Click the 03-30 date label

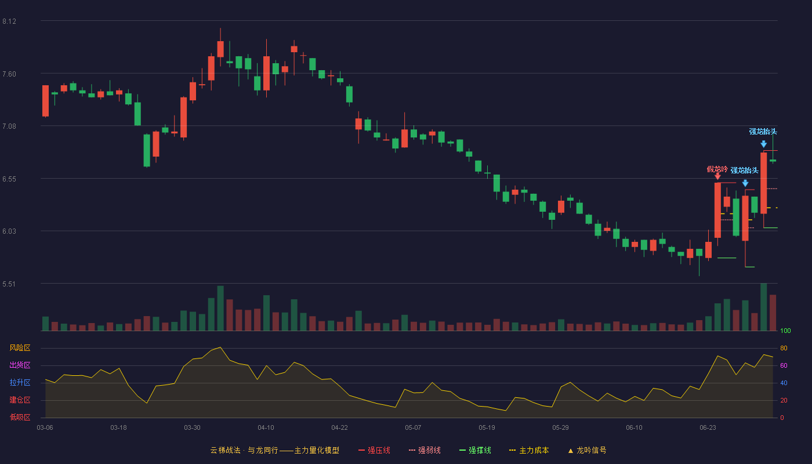(x=192, y=427)
